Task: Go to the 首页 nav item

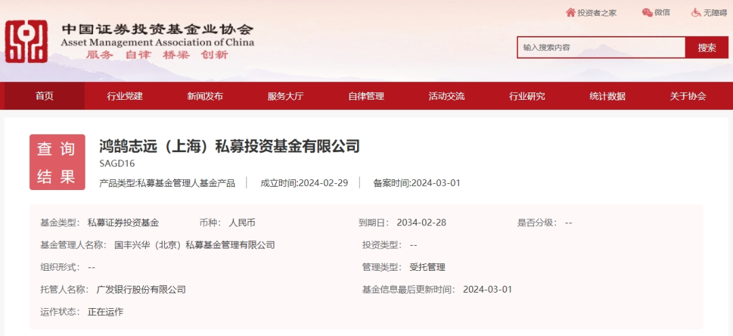Action: [x=44, y=96]
